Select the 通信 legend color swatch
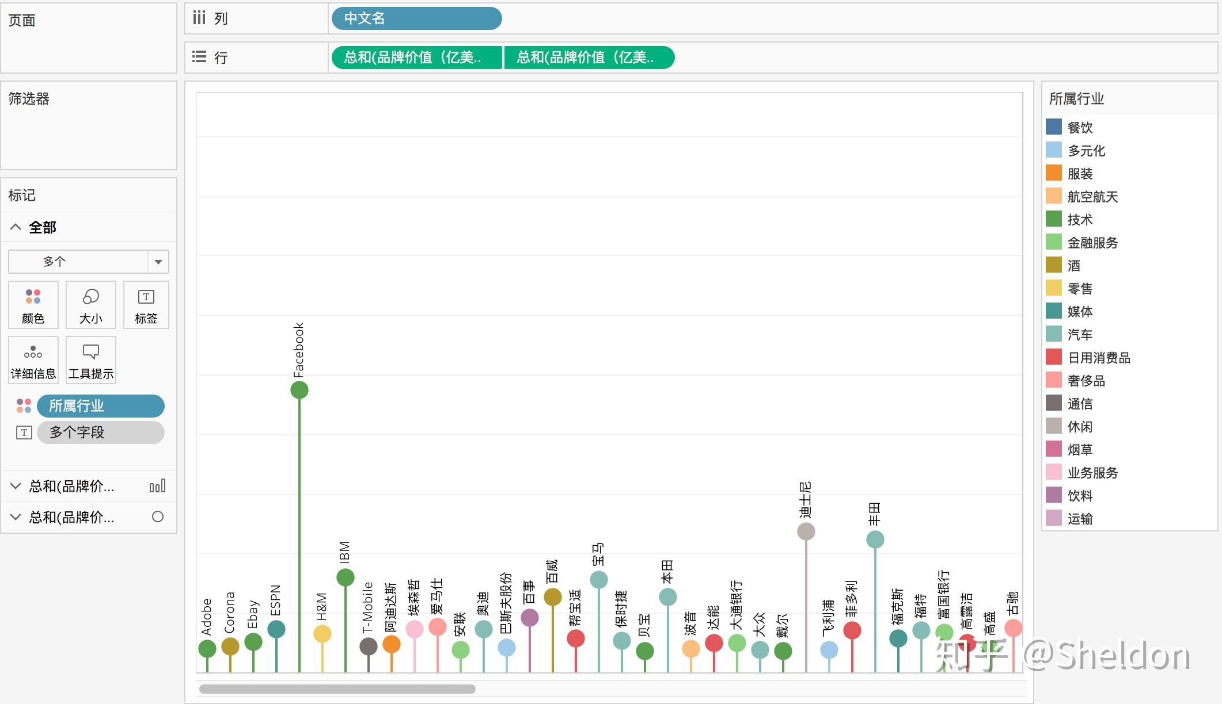 coord(1054,403)
